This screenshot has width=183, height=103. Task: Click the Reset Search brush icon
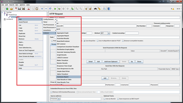point(99,9)
